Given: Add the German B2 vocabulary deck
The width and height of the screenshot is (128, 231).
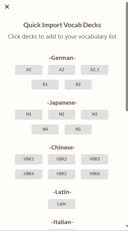Looking at the screenshot, I should tap(78, 85).
